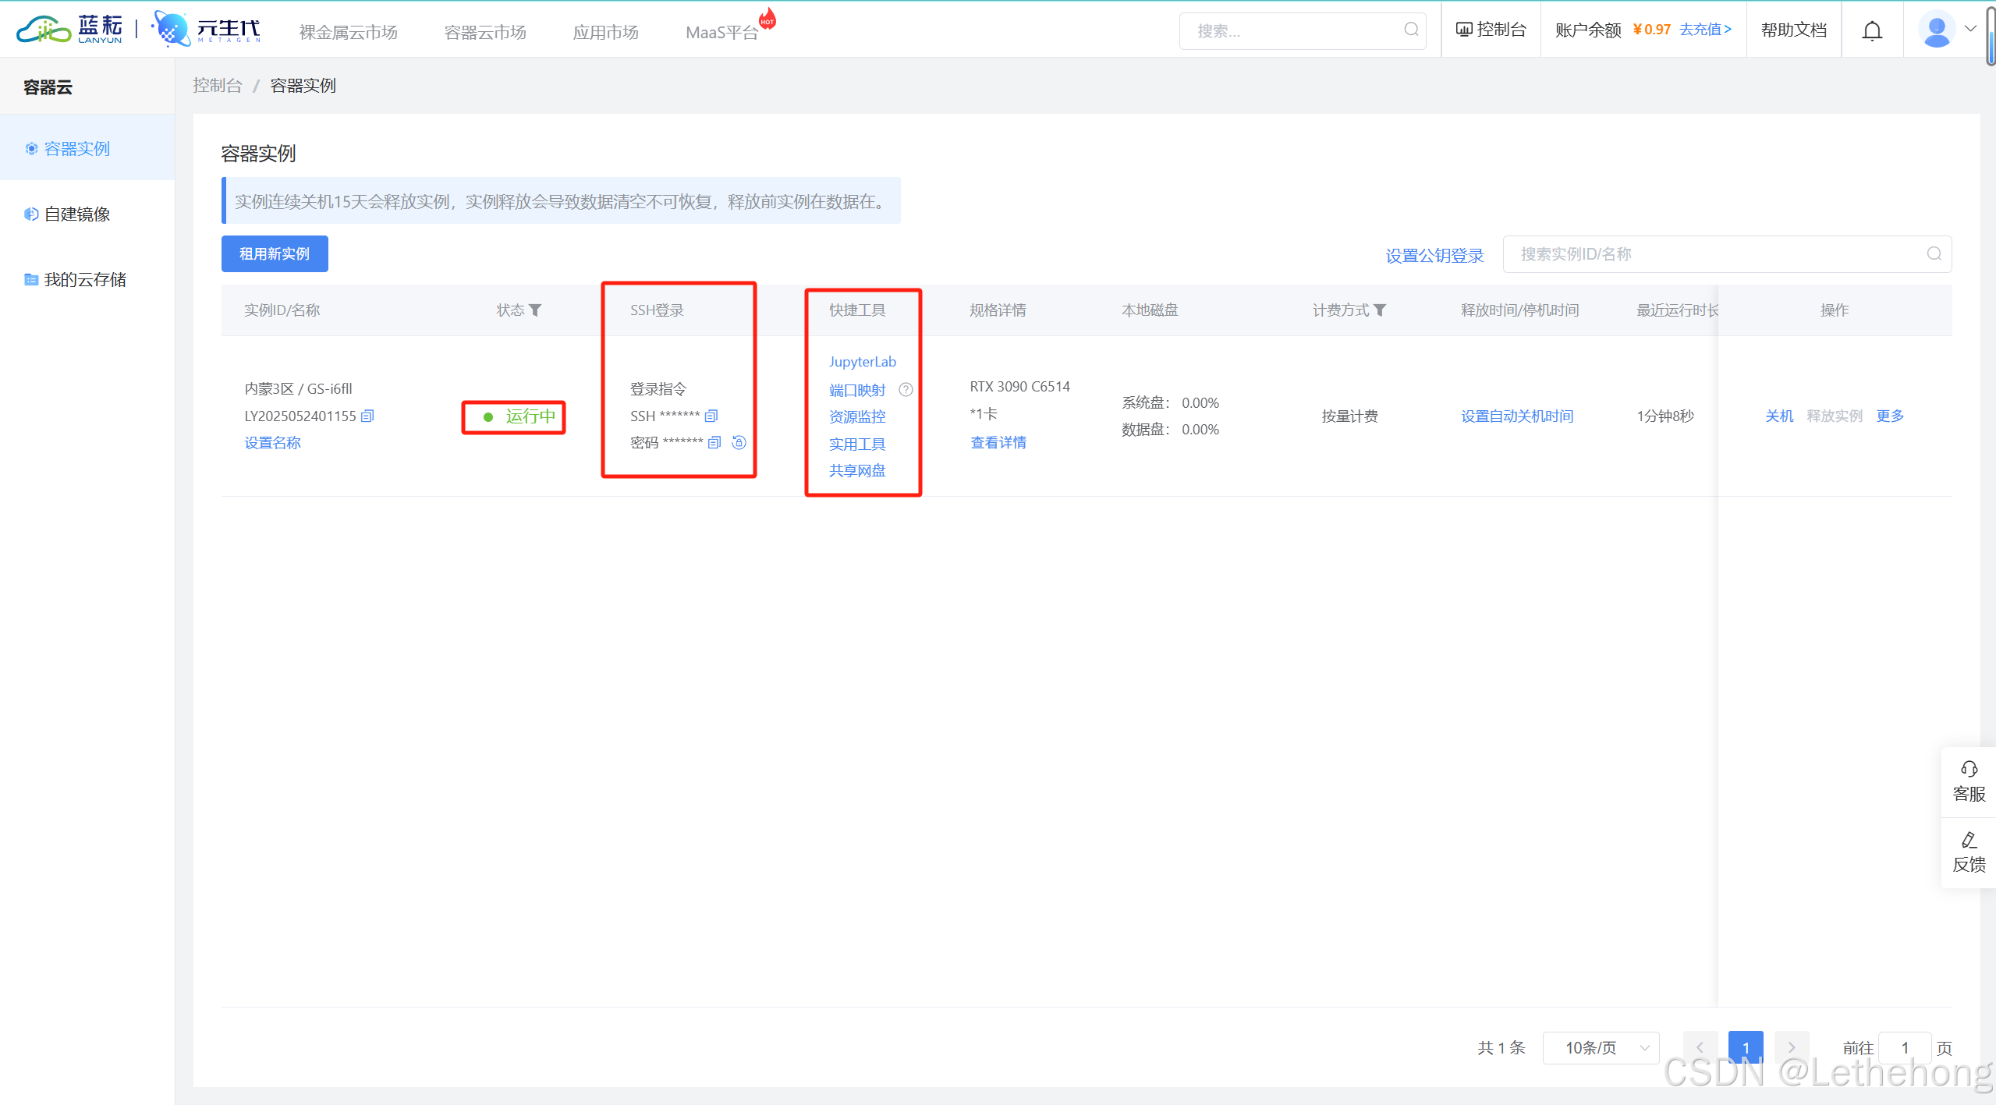This screenshot has width=1996, height=1105.
Task: Copy the instance ID LY2025052401155
Action: point(367,416)
